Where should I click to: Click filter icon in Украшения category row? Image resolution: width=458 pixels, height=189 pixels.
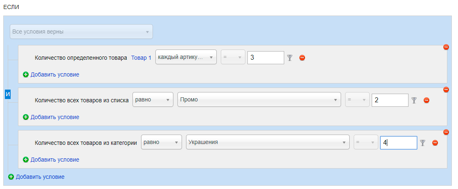[423, 143]
